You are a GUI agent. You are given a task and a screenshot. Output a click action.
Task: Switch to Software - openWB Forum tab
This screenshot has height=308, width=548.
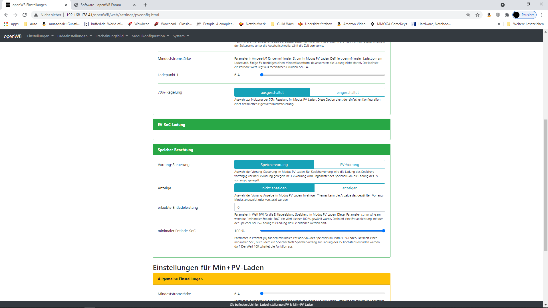[x=101, y=5]
